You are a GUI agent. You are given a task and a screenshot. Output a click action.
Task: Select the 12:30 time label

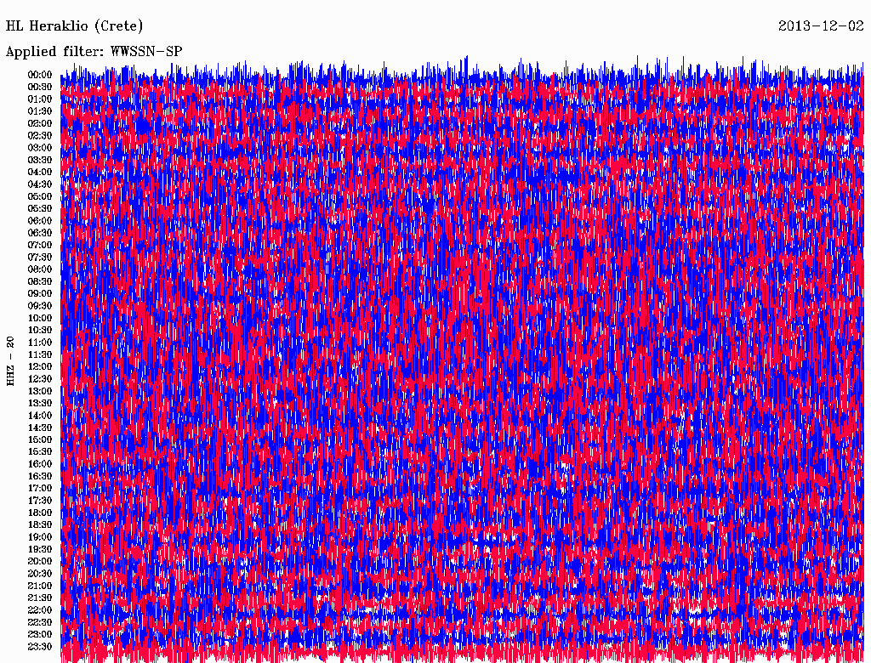coord(40,379)
